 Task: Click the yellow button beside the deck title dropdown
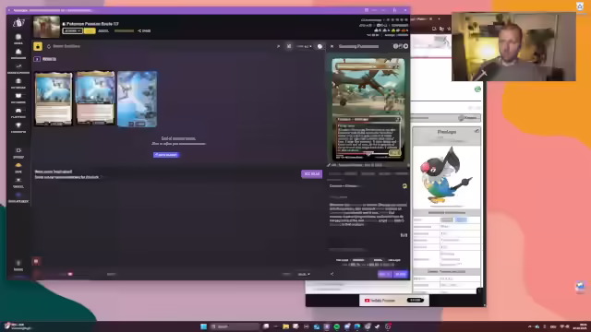[90, 30]
